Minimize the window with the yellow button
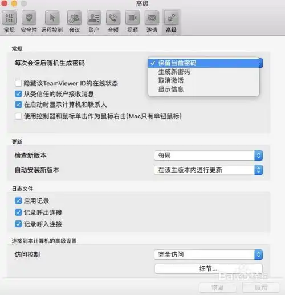Viewport: 285px width, 295px height. [14, 3]
